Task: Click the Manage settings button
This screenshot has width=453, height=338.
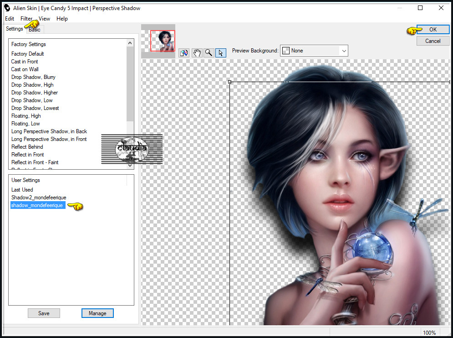Action: (x=97, y=313)
